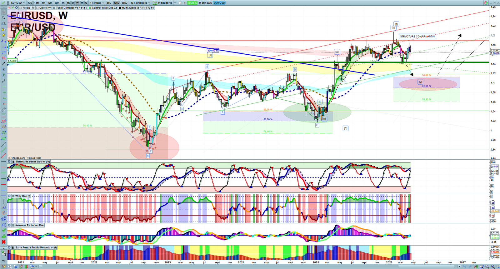Switch to the D daily timeframe

tap(73, 3)
